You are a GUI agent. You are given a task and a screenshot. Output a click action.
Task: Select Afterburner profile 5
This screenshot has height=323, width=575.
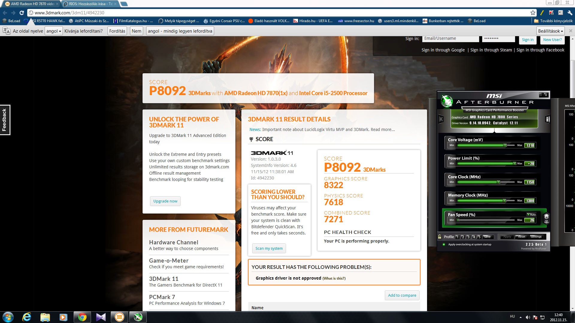479,237
